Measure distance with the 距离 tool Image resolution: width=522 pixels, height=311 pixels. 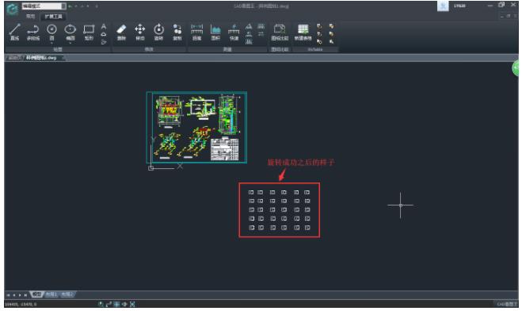coord(196,32)
